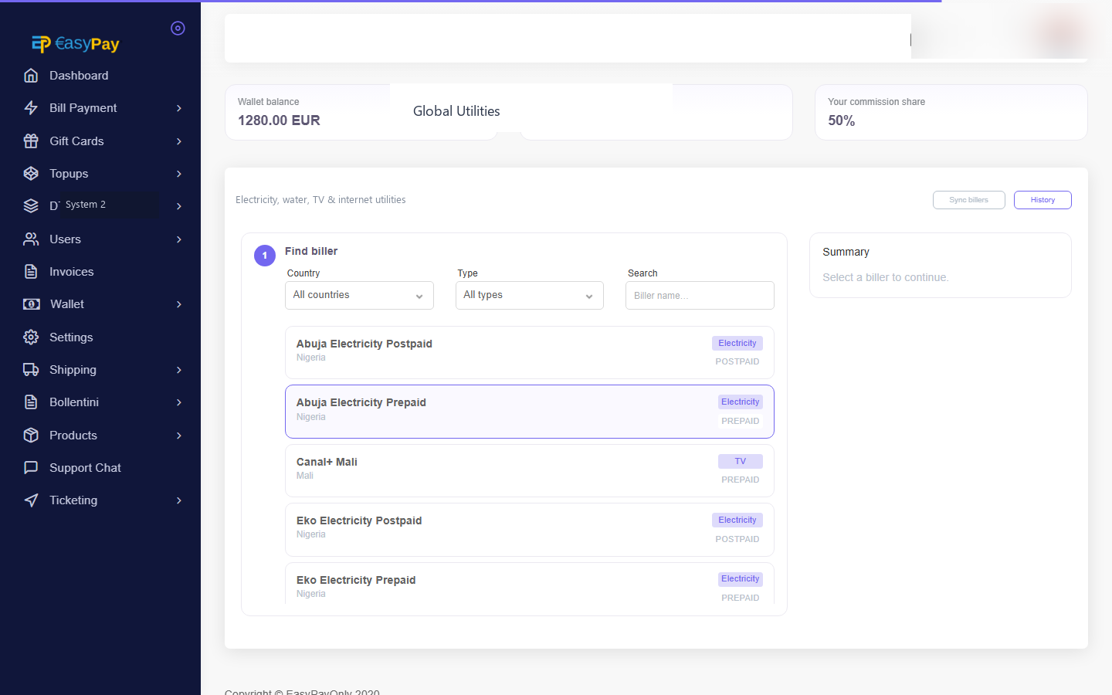
Task: Click the Find biller heading
Action: (x=311, y=251)
